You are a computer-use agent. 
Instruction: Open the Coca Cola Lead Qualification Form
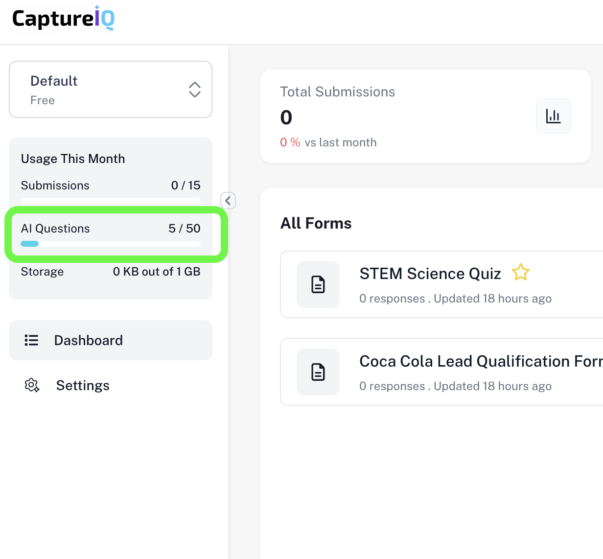pos(481,361)
